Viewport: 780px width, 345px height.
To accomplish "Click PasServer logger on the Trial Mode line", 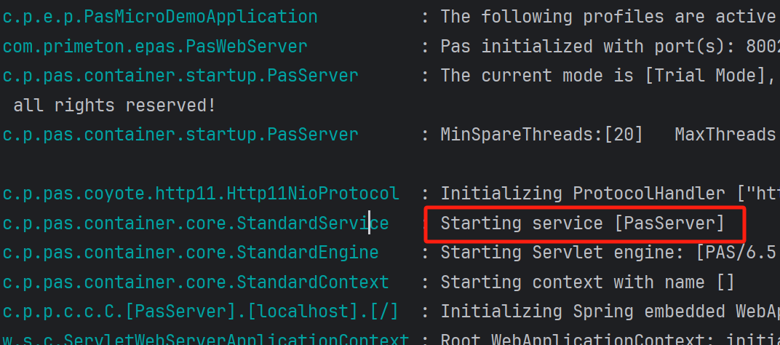I will [180, 76].
